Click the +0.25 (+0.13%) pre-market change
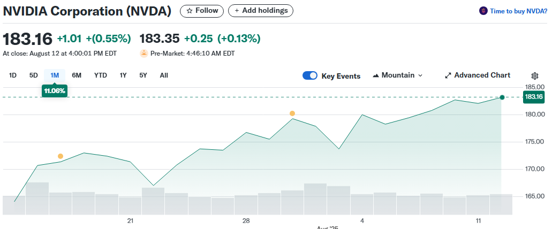The width and height of the screenshot is (552, 229). [x=223, y=39]
